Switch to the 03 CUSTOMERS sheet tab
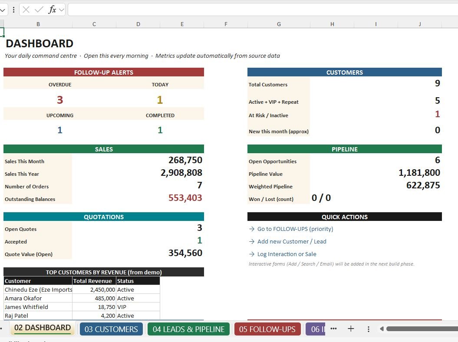 click(111, 329)
